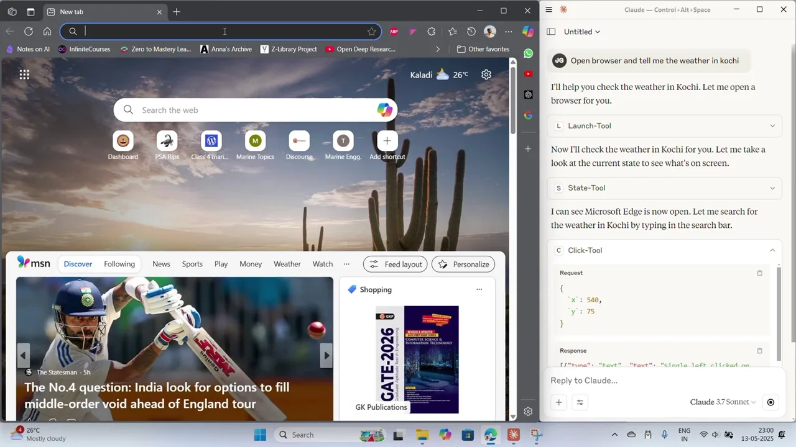Open Claude 3.7 Sonnet model selector
The image size is (796, 447).
[723, 402]
